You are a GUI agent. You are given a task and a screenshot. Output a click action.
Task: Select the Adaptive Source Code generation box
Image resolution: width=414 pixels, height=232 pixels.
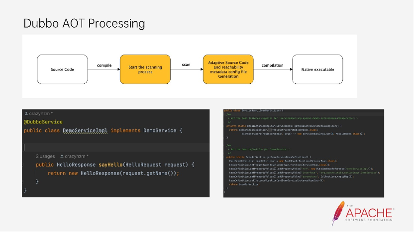[228, 69]
